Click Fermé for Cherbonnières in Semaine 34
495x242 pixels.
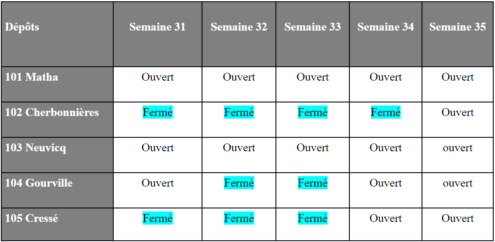385,112
